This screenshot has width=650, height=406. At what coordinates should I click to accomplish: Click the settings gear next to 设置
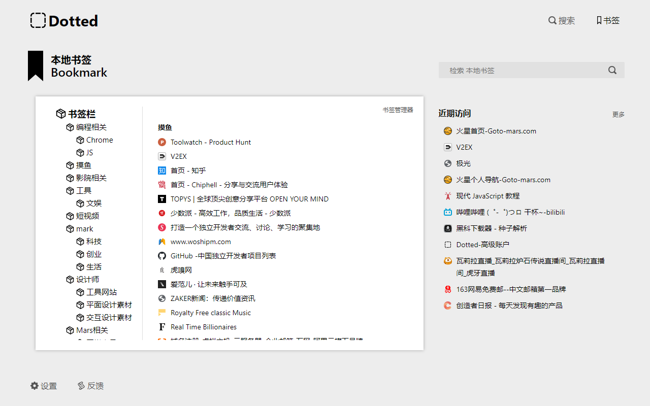tap(34, 386)
